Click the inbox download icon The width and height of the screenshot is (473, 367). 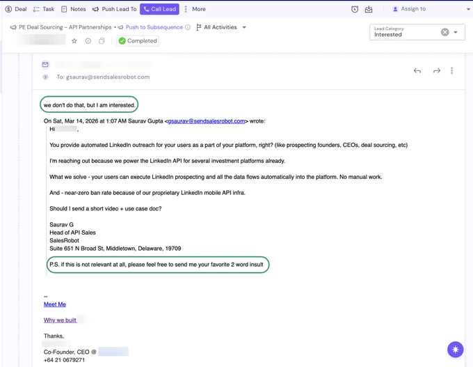tap(369, 9)
